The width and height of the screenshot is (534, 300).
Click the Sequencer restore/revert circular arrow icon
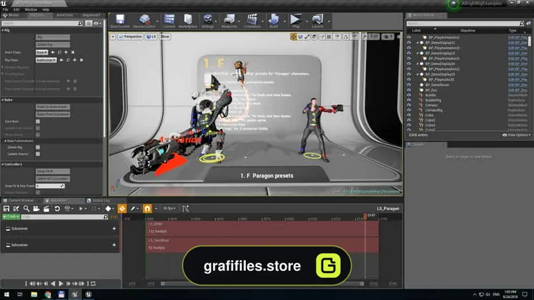coord(57,208)
